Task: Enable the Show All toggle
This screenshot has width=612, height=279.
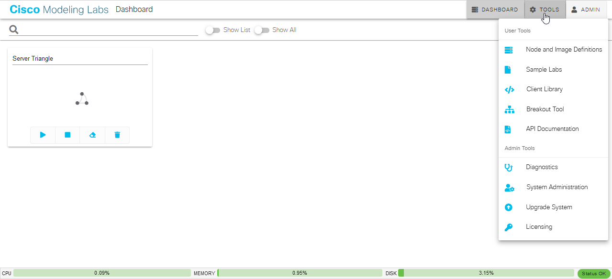Action: 262,30
